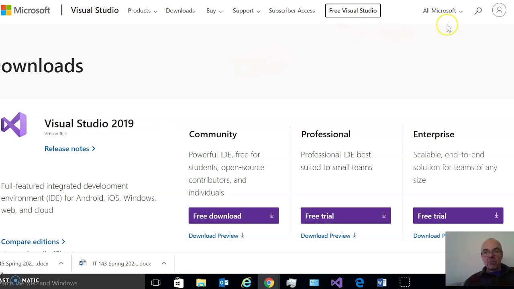Open the All Microsoft dropdown

click(443, 11)
